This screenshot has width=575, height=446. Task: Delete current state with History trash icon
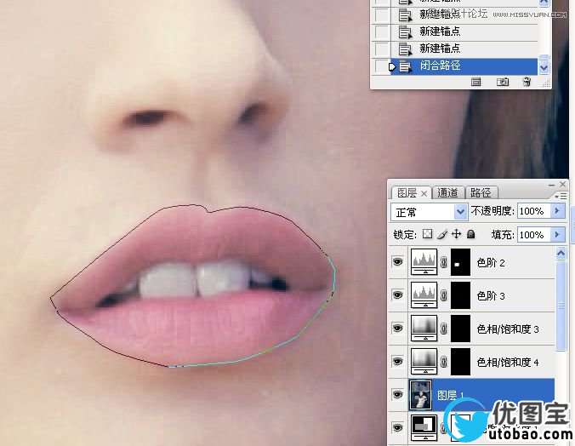(527, 82)
